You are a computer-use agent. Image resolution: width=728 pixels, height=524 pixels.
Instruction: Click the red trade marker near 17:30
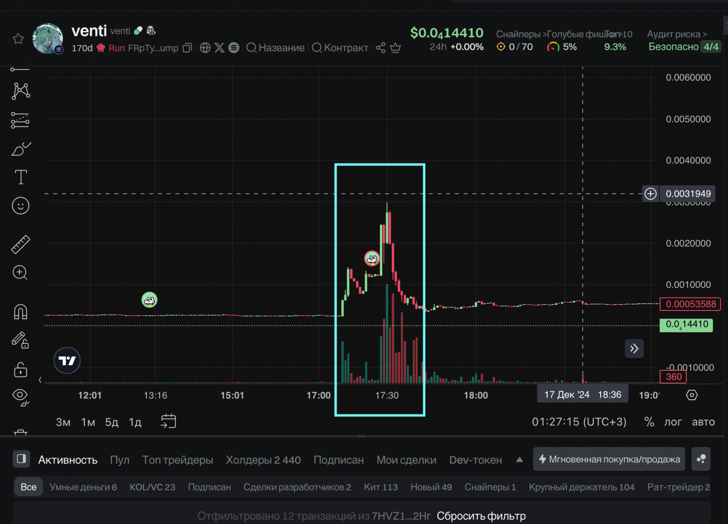tap(372, 258)
